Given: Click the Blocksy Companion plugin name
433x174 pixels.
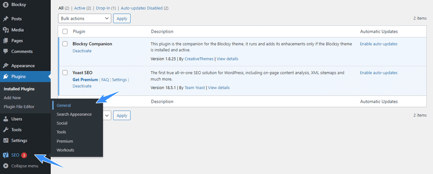Looking at the screenshot, I should (92, 44).
